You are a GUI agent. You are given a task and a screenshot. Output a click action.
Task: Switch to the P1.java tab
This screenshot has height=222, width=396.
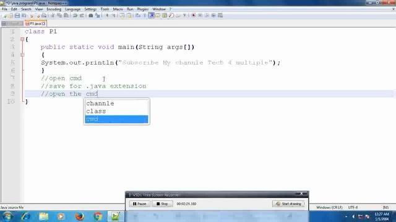coord(35,23)
